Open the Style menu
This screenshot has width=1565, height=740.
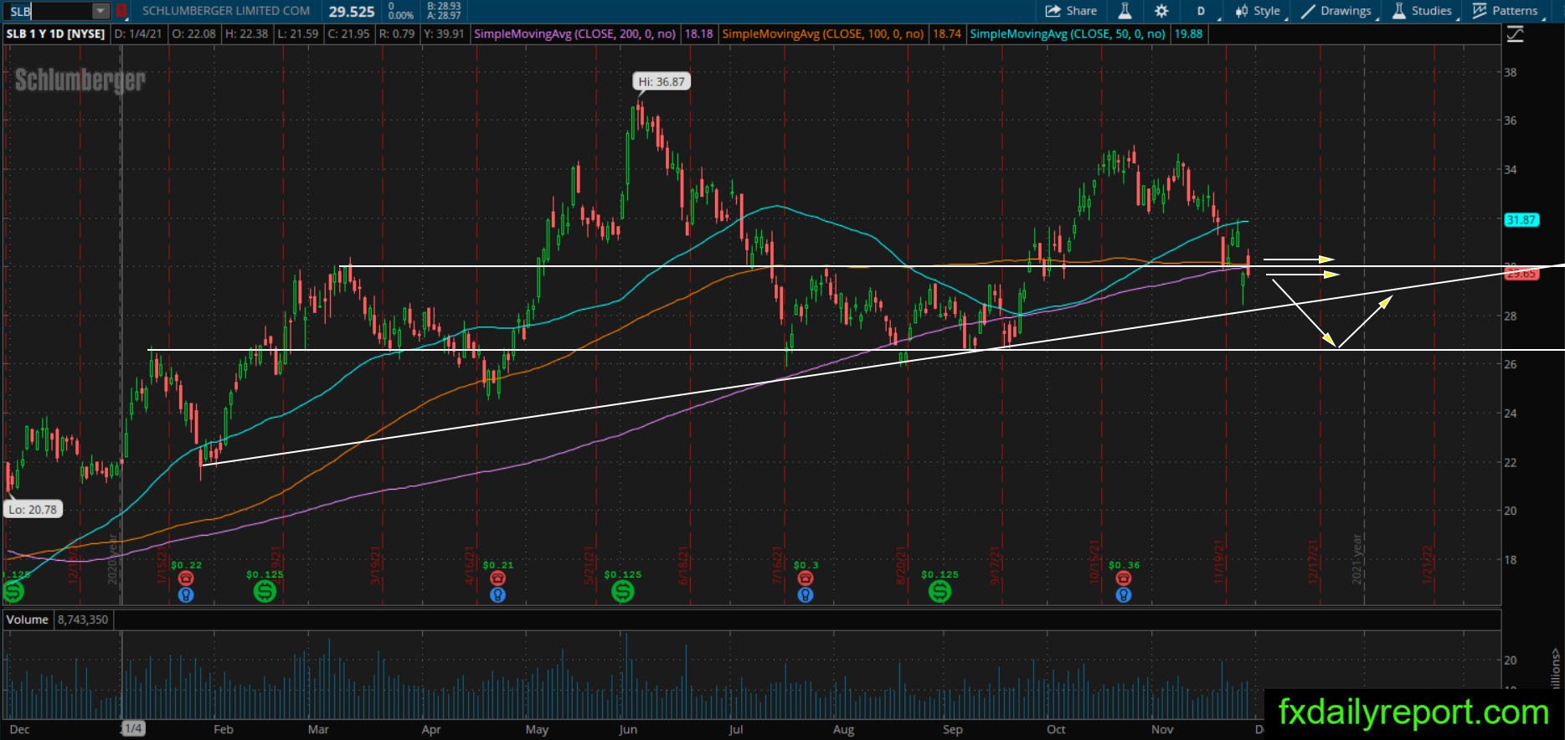point(1259,11)
